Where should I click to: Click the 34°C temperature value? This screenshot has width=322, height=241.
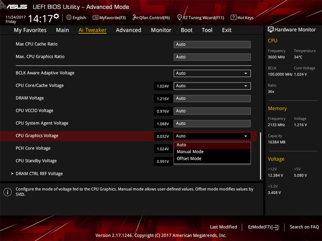coord(298,57)
